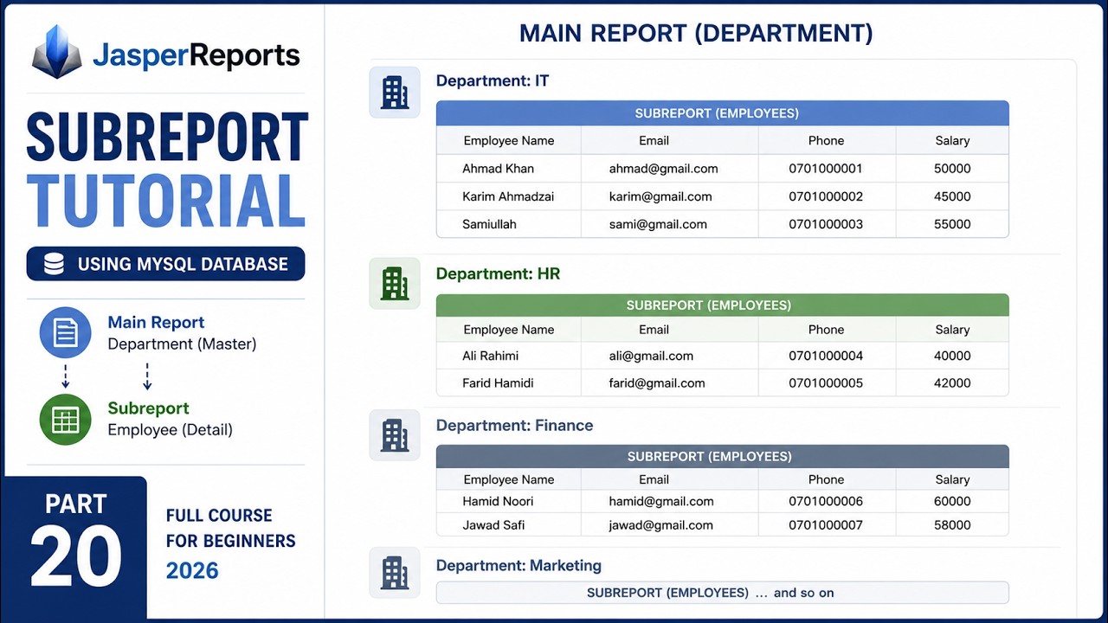Select the phone number 0701000006
Image resolution: width=1108 pixels, height=623 pixels.
[x=826, y=501]
